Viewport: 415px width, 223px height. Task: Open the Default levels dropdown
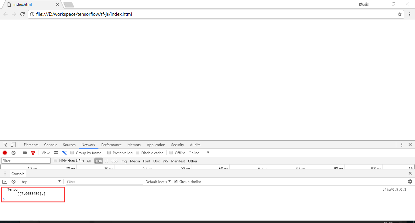click(158, 182)
